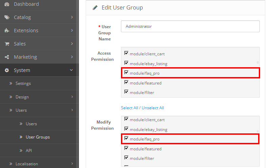
Task: Click the Catalog tag icon
Action: pyautogui.click(x=7, y=17)
